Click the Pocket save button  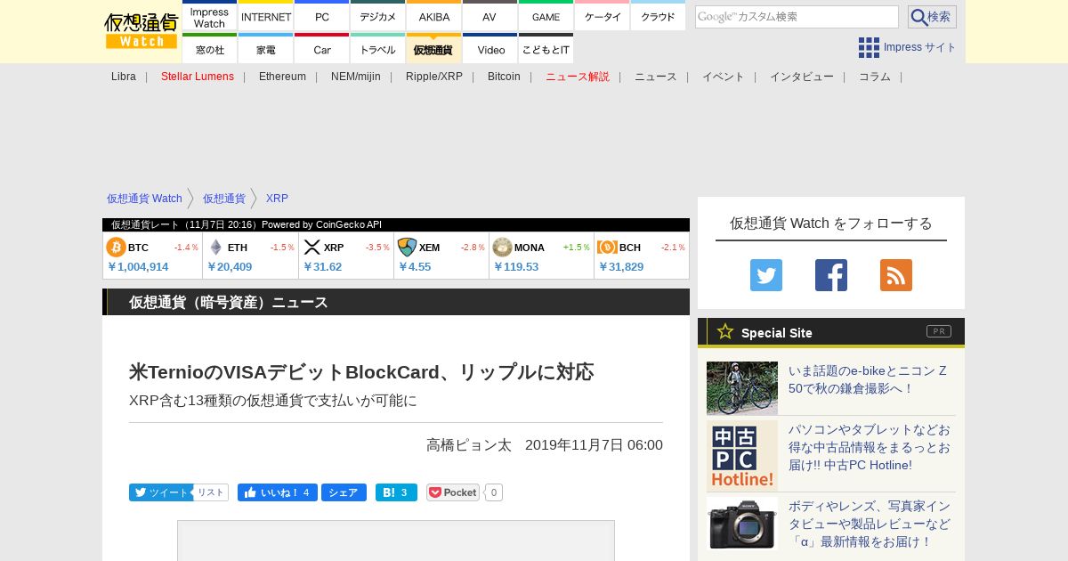pos(453,492)
